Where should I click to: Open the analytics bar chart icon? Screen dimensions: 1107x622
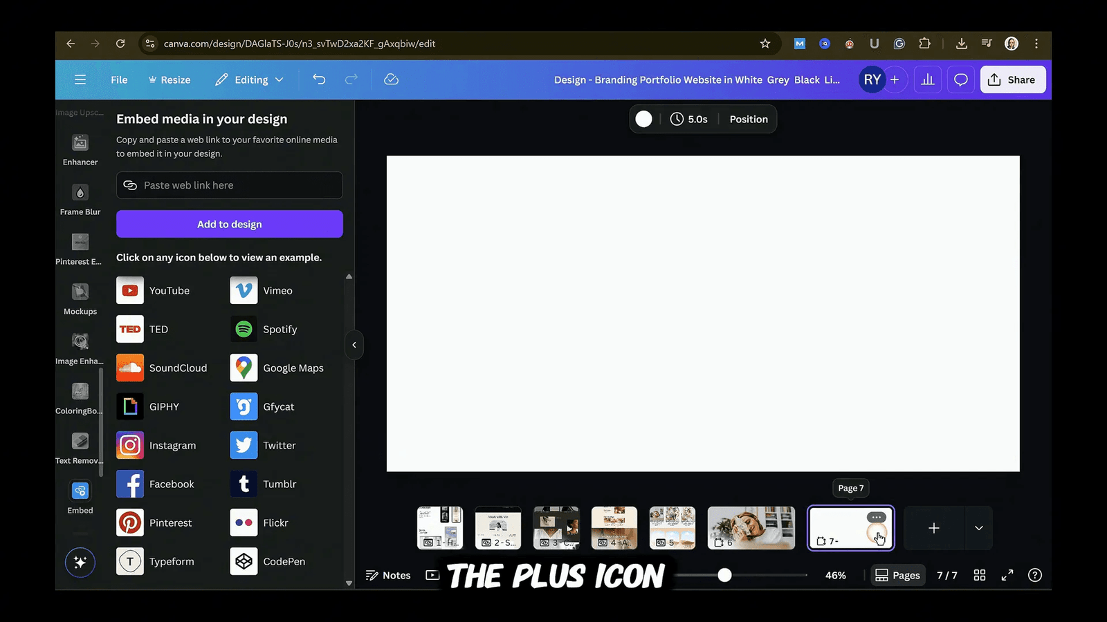(x=928, y=79)
